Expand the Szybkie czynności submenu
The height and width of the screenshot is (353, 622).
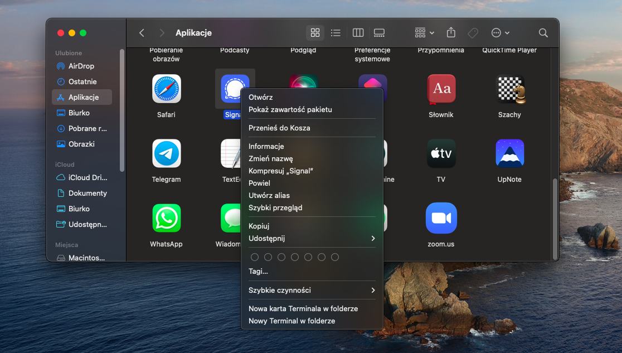[x=312, y=291]
